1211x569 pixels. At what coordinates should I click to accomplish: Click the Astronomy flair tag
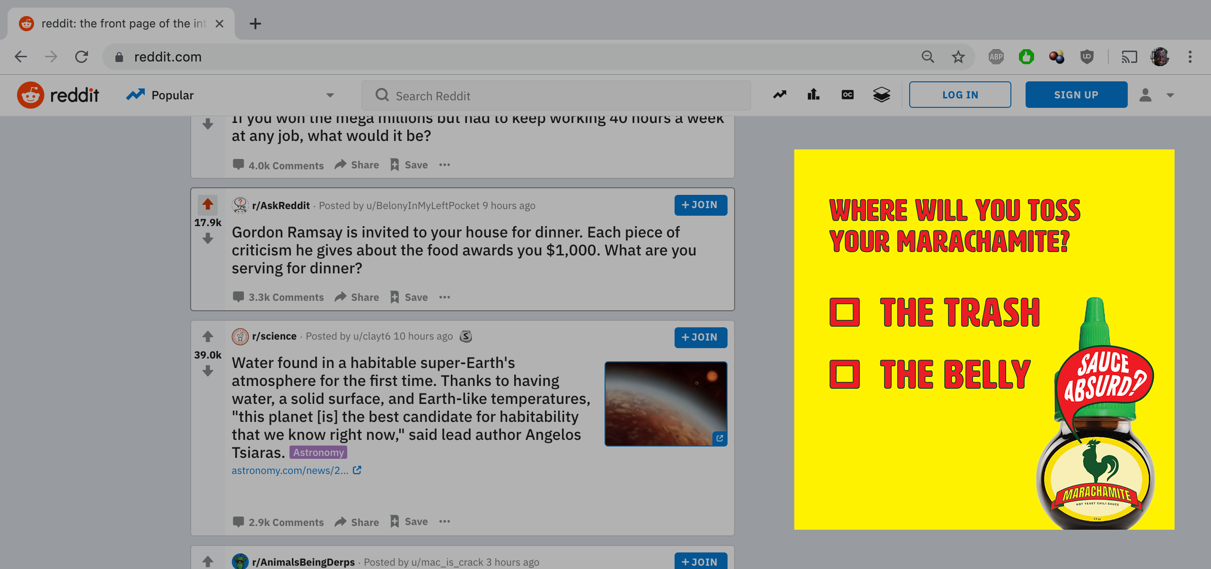(x=318, y=452)
